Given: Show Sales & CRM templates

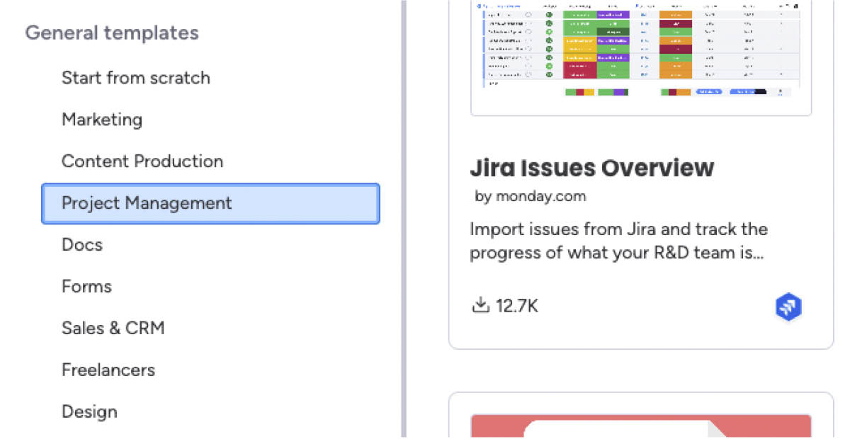Looking at the screenshot, I should point(113,329).
